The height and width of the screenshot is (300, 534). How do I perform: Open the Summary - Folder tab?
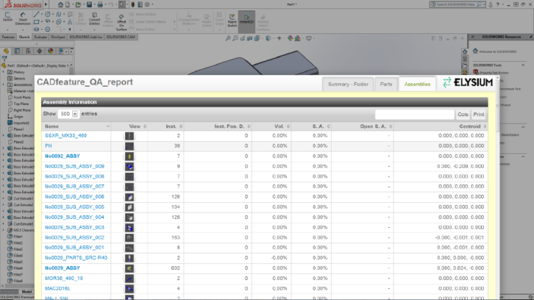coord(348,84)
